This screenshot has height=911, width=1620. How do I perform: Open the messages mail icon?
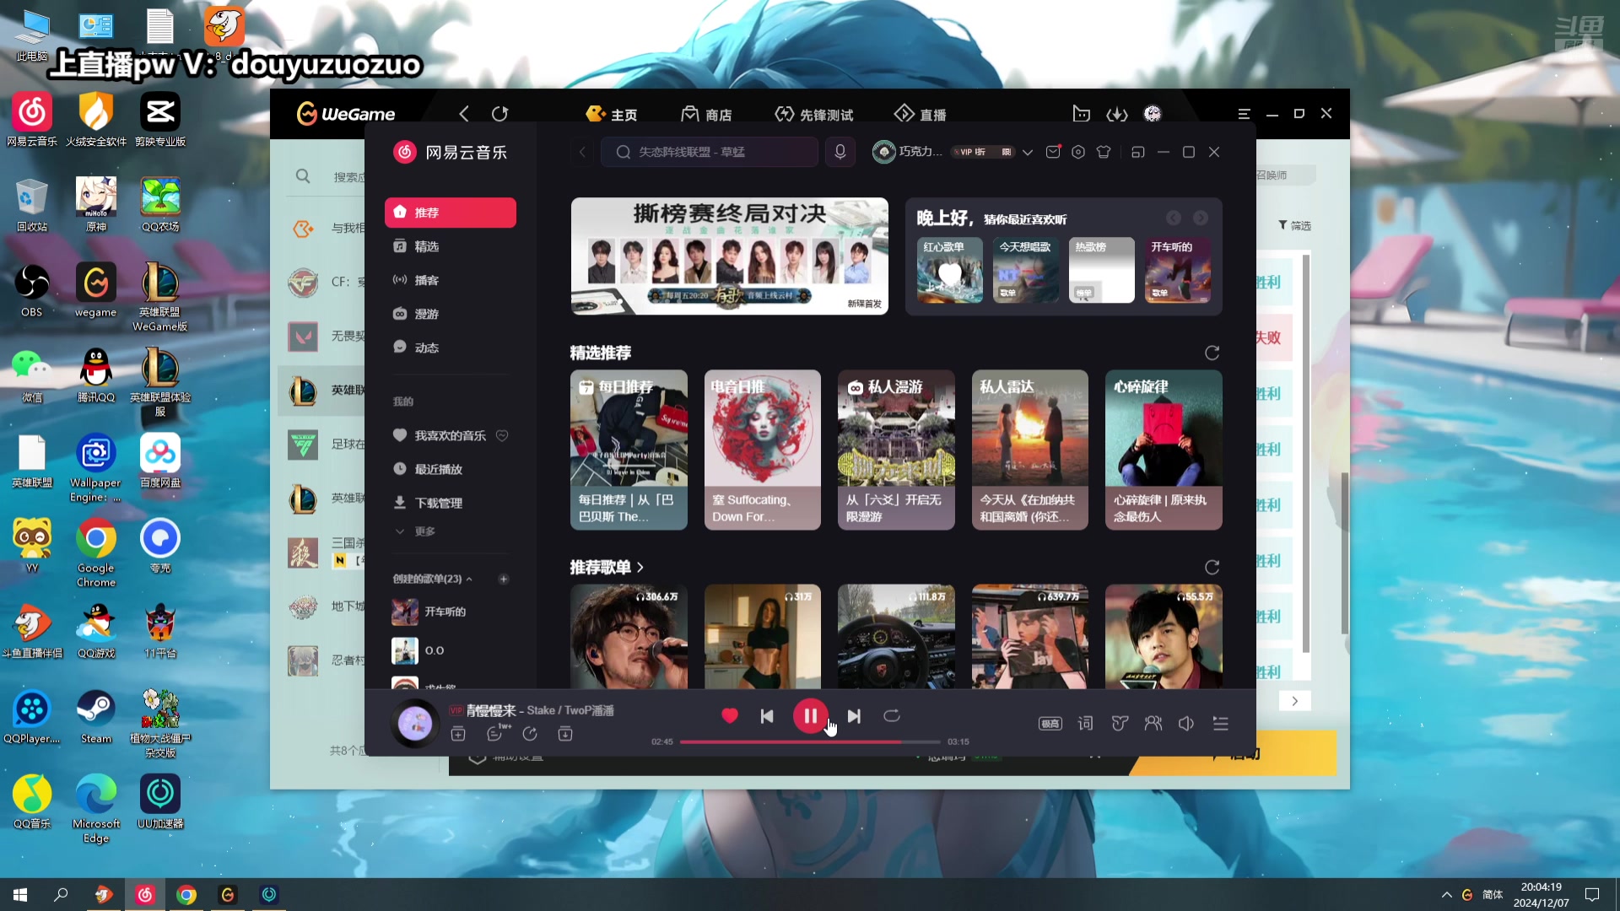[1053, 152]
